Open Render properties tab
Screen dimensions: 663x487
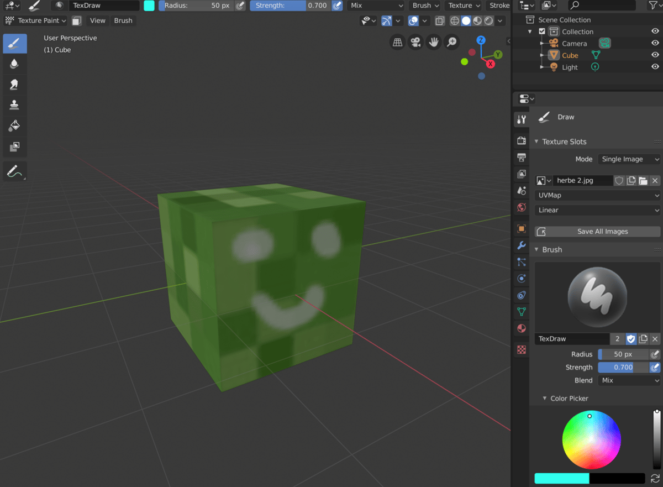(x=521, y=141)
